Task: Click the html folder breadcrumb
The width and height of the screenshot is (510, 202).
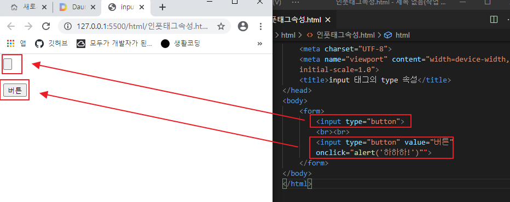Action: [288, 35]
